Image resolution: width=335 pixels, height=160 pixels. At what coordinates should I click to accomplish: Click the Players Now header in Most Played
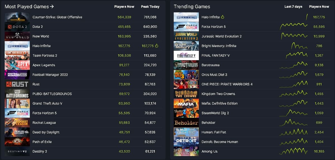coord(124,7)
